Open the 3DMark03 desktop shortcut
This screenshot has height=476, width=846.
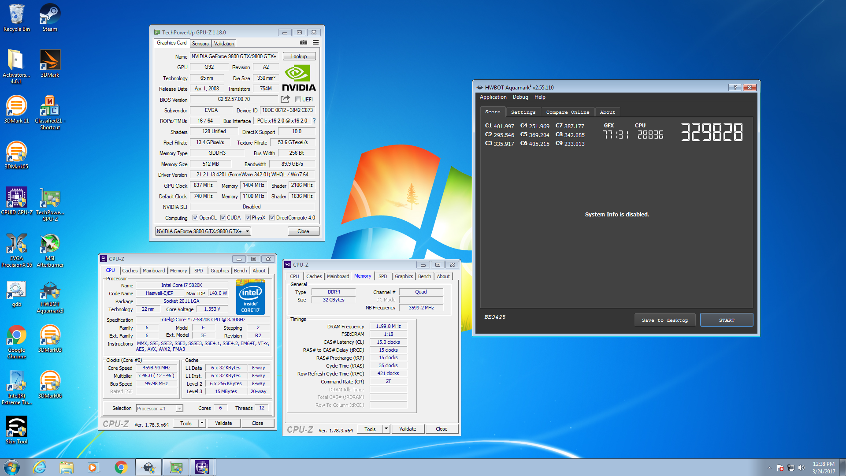50,338
